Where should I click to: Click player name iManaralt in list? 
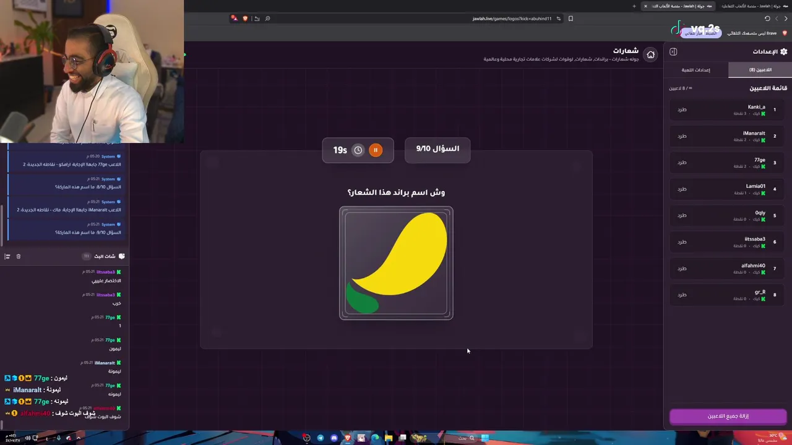[x=754, y=133]
